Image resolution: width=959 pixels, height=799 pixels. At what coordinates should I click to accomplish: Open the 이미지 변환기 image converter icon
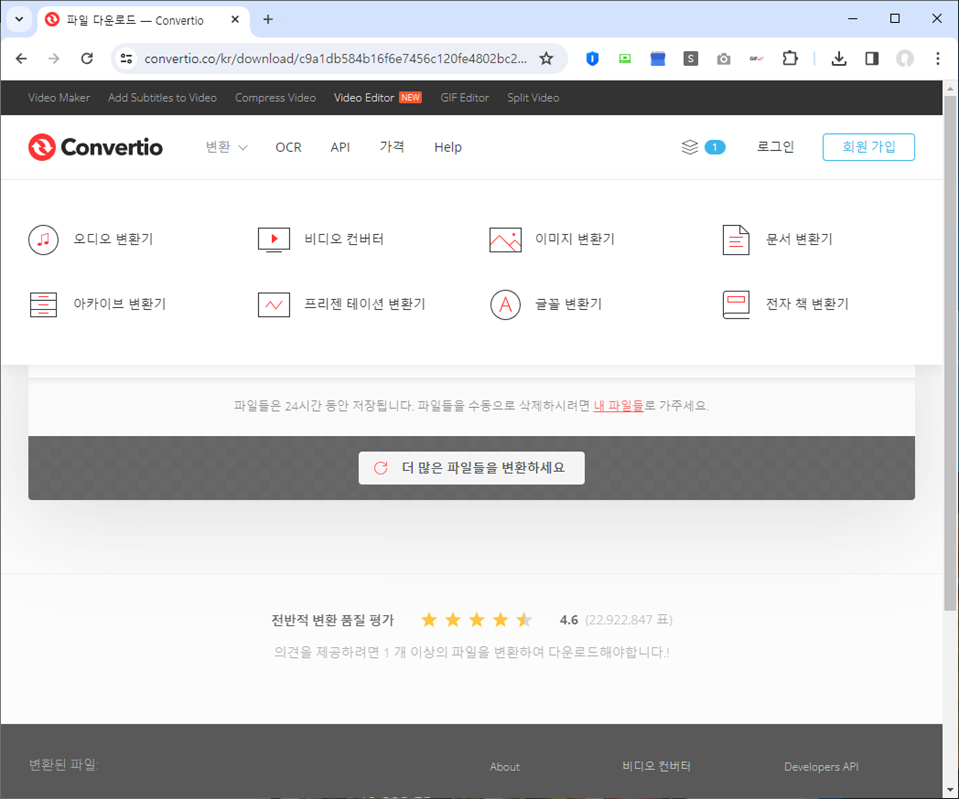coord(504,240)
